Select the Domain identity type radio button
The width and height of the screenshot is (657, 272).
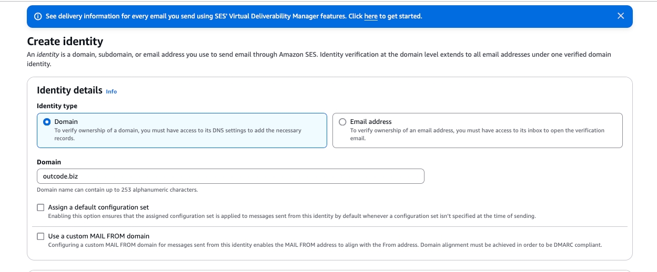pyautogui.click(x=46, y=122)
